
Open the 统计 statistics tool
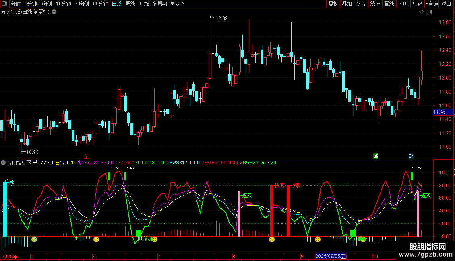pyautogui.click(x=375, y=4)
